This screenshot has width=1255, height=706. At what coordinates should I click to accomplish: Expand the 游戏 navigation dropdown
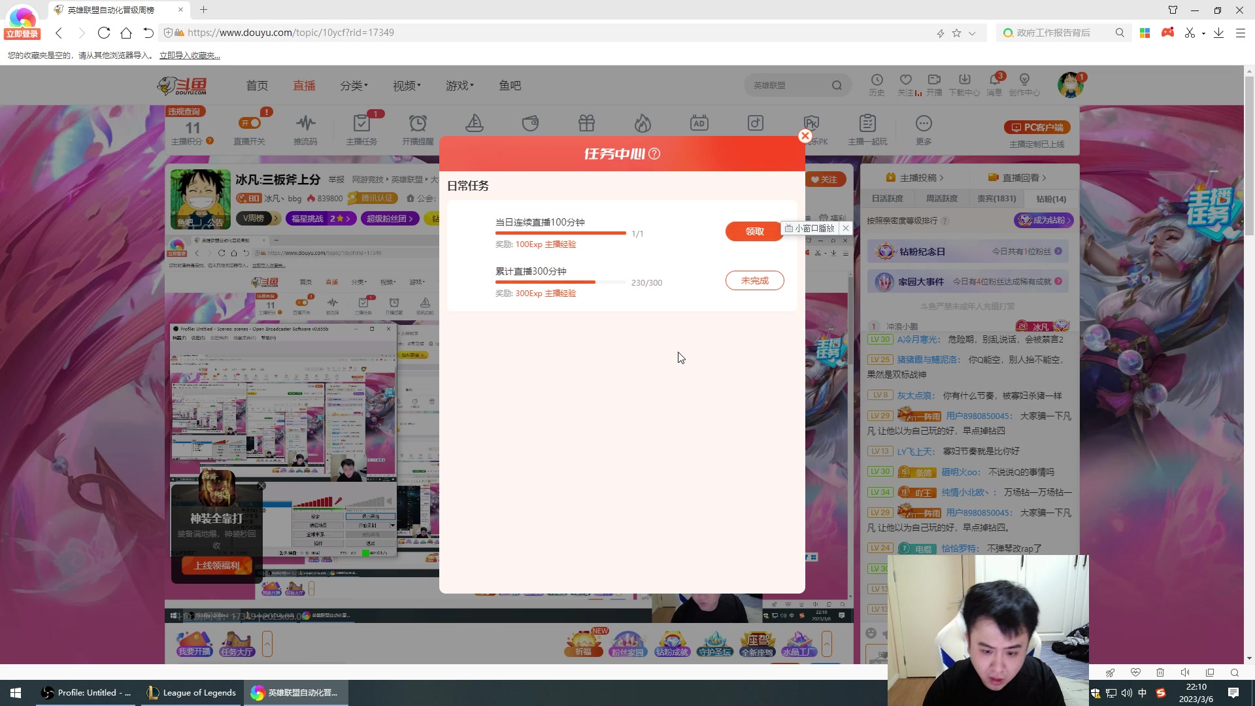[x=460, y=86]
